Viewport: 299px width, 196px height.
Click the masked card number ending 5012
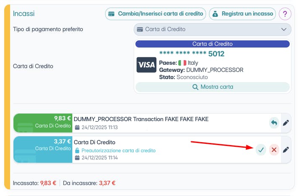(x=191, y=54)
